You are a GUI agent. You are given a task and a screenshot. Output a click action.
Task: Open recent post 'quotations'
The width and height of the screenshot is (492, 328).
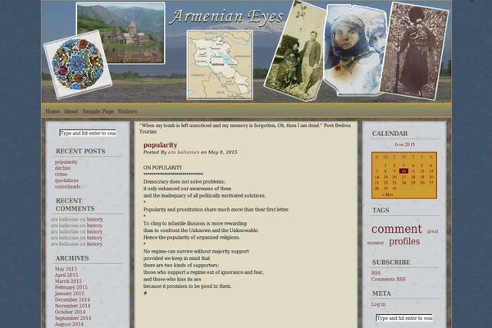point(66,180)
